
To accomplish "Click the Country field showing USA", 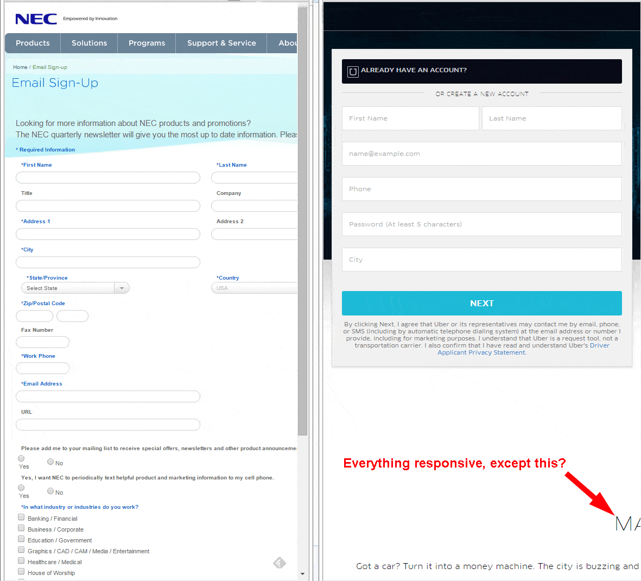I will (x=254, y=288).
